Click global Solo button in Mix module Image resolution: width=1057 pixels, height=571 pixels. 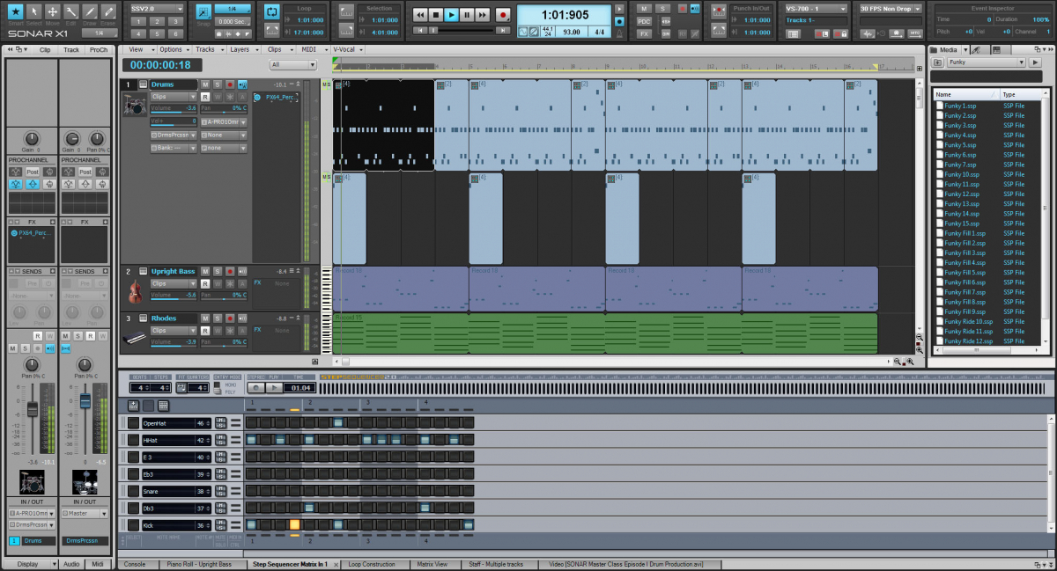662,9
